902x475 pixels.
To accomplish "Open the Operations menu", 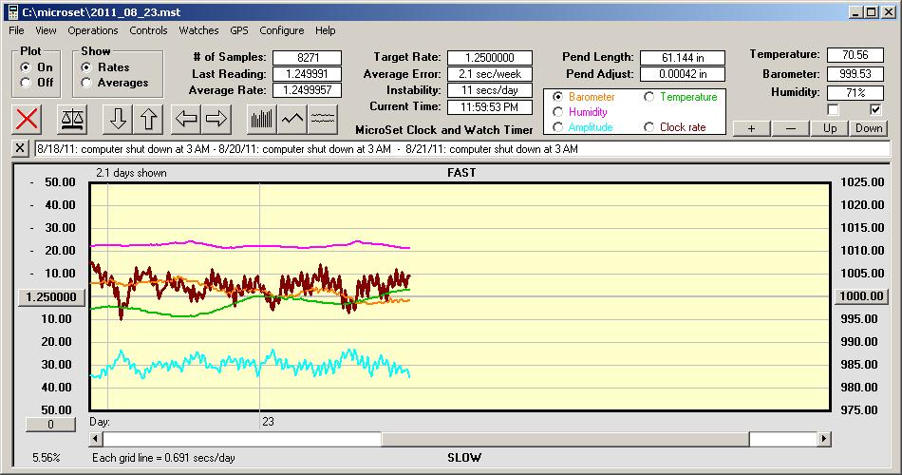I will (x=93, y=30).
